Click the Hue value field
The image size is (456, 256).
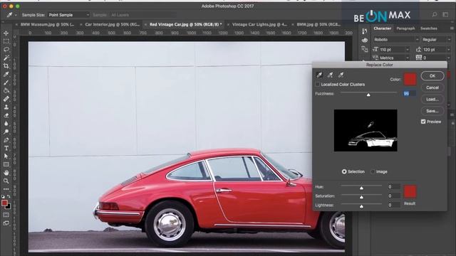394,187
